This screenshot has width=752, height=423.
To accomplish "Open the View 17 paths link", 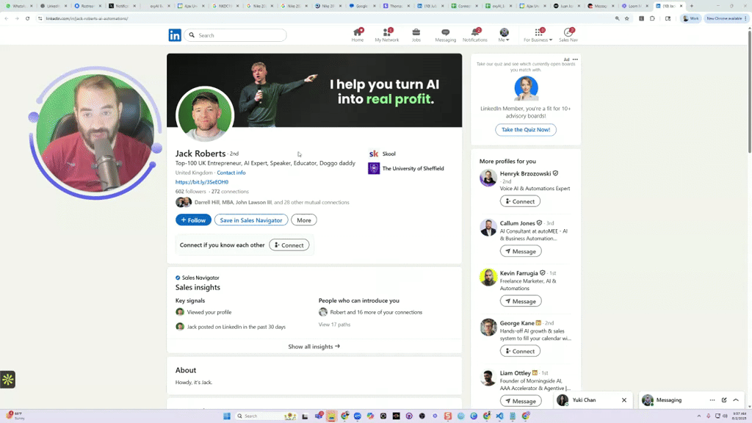I will (334, 325).
